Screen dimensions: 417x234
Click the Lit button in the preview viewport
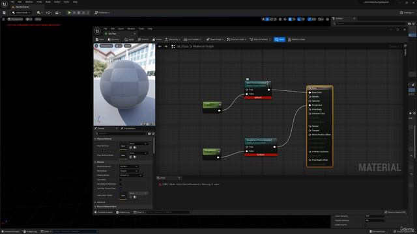[x=119, y=46]
